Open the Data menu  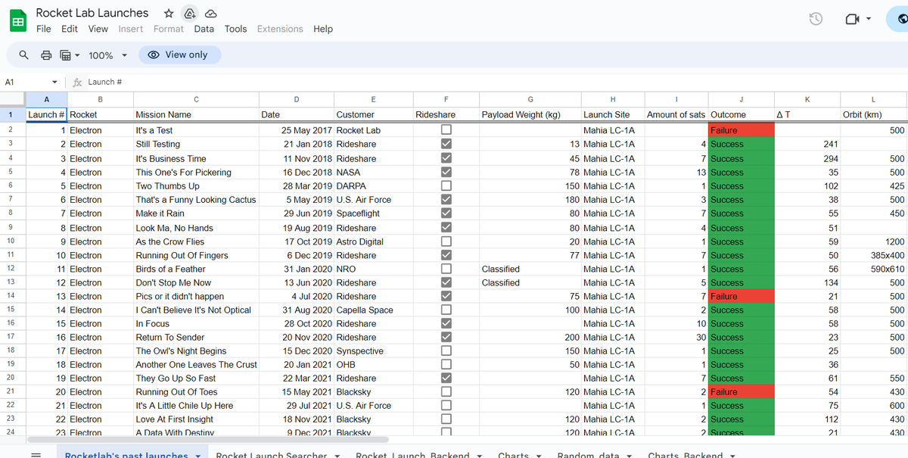coord(204,29)
